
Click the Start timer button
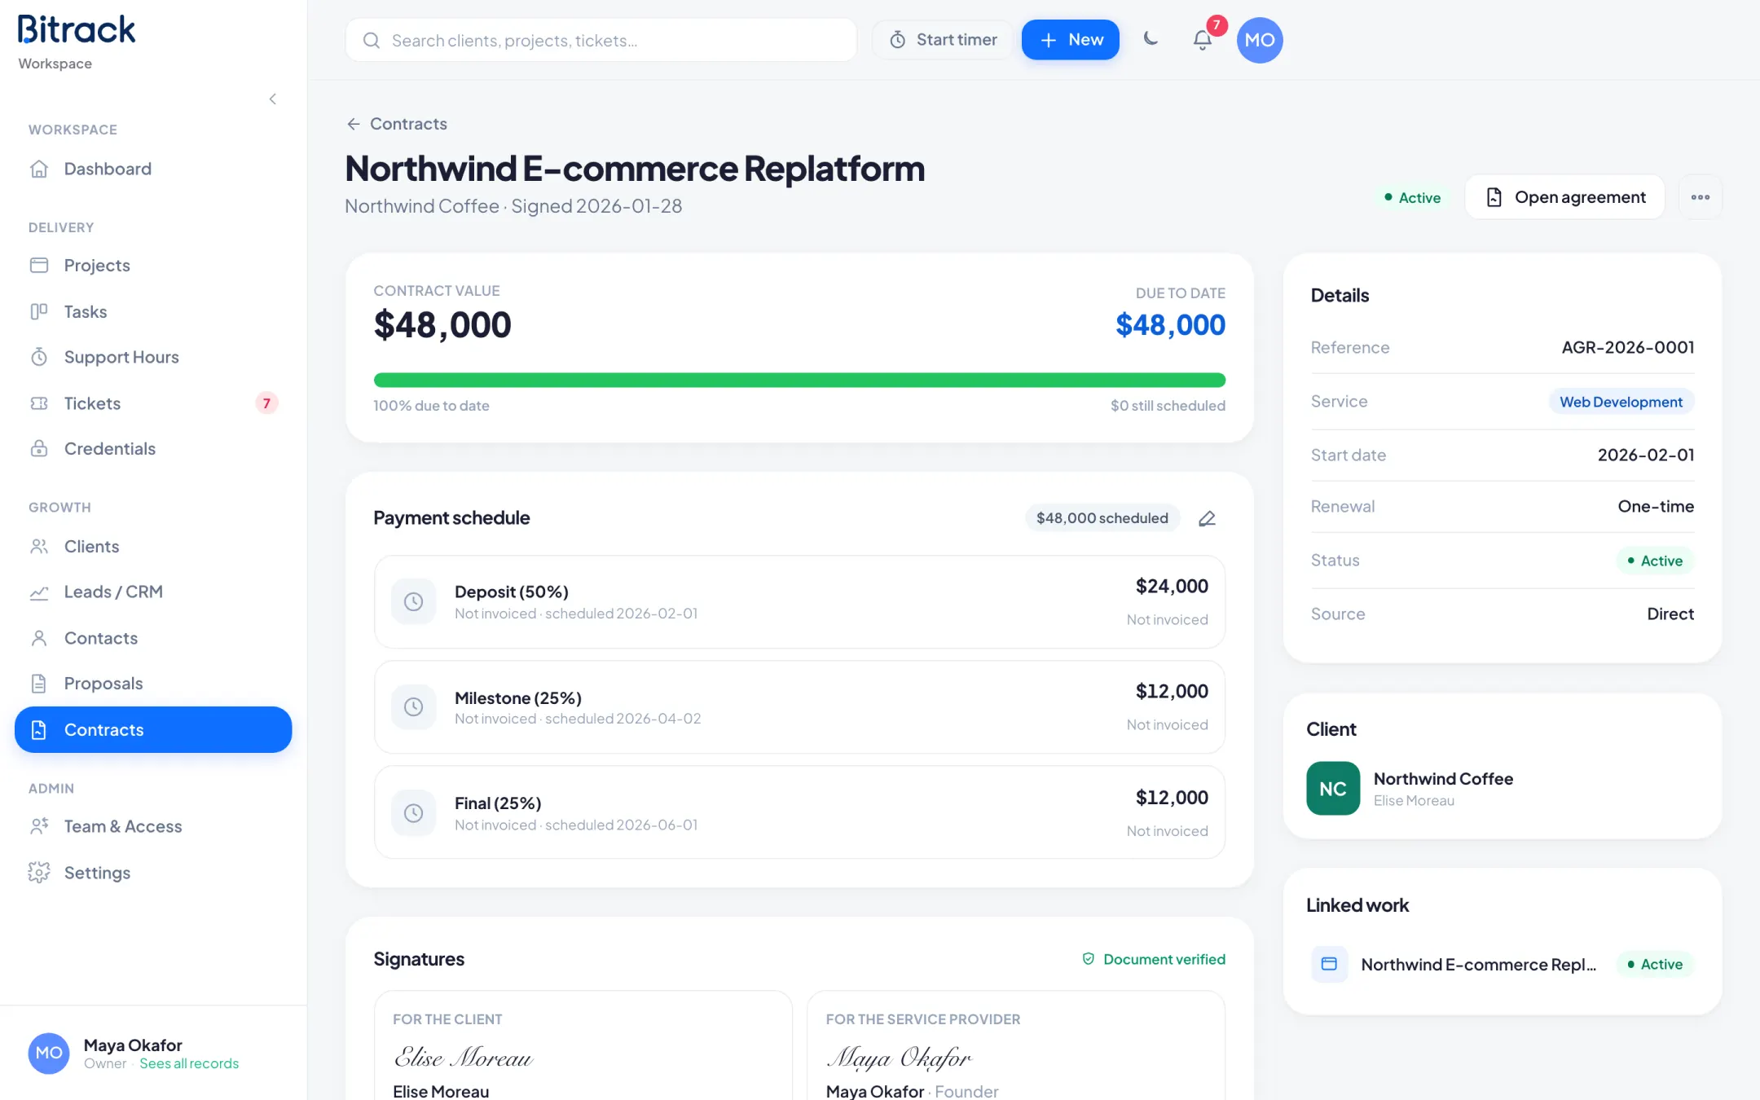[942, 40]
